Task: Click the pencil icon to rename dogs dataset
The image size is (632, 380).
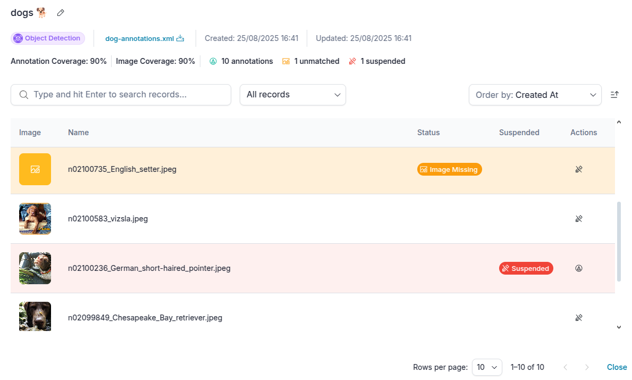Action: click(61, 13)
